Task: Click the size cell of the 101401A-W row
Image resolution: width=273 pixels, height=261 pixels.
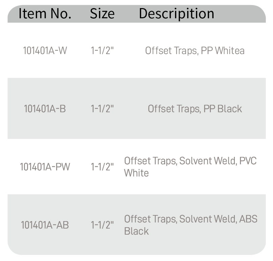Action: click(102, 50)
